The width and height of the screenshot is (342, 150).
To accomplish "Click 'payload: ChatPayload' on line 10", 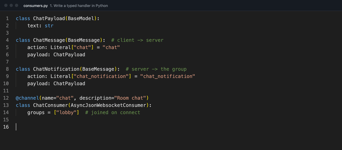I will click(x=56, y=83).
